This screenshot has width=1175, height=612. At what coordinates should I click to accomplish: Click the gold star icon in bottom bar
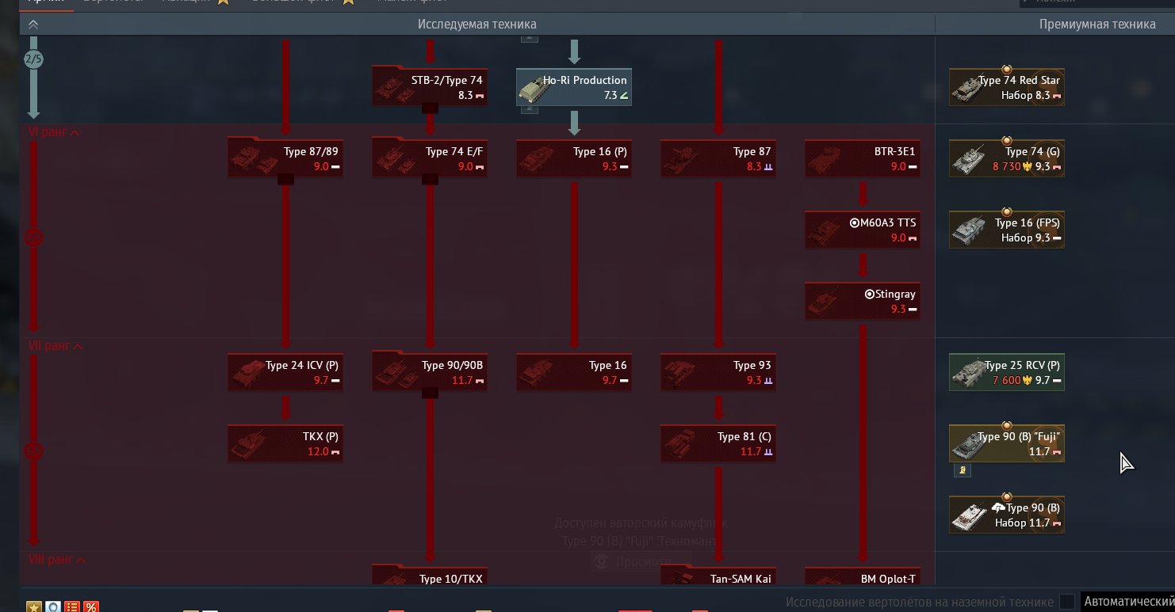[34, 607]
